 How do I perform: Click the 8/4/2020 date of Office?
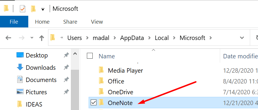pyautogui.click(x=241, y=81)
